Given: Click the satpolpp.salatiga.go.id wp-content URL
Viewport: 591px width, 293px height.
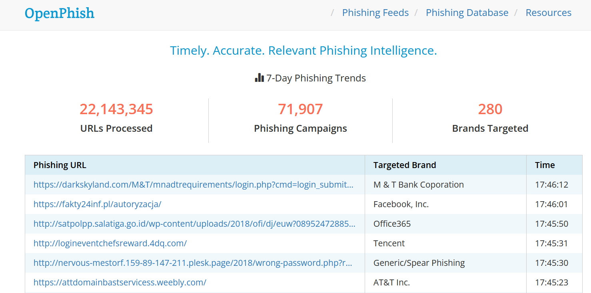Looking at the screenshot, I should click(x=194, y=224).
